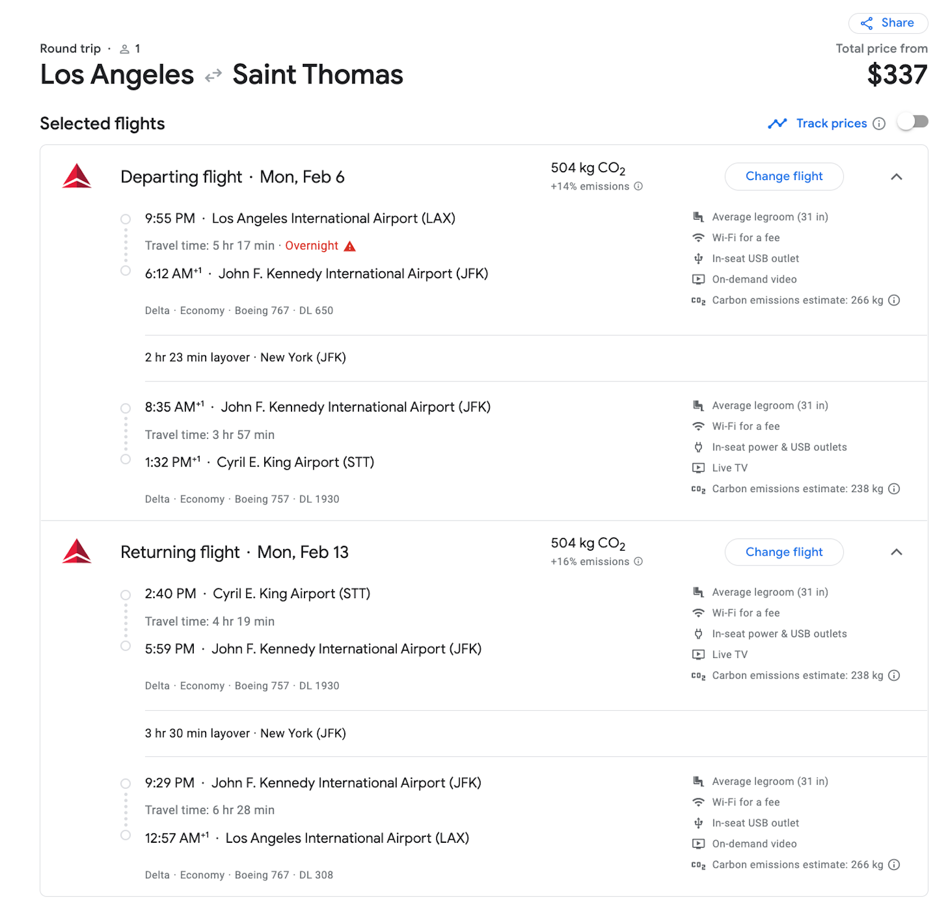Viewport: 948px width, 915px height.
Task: Click carbon emissions info icon for DL 650
Action: pyautogui.click(x=894, y=300)
